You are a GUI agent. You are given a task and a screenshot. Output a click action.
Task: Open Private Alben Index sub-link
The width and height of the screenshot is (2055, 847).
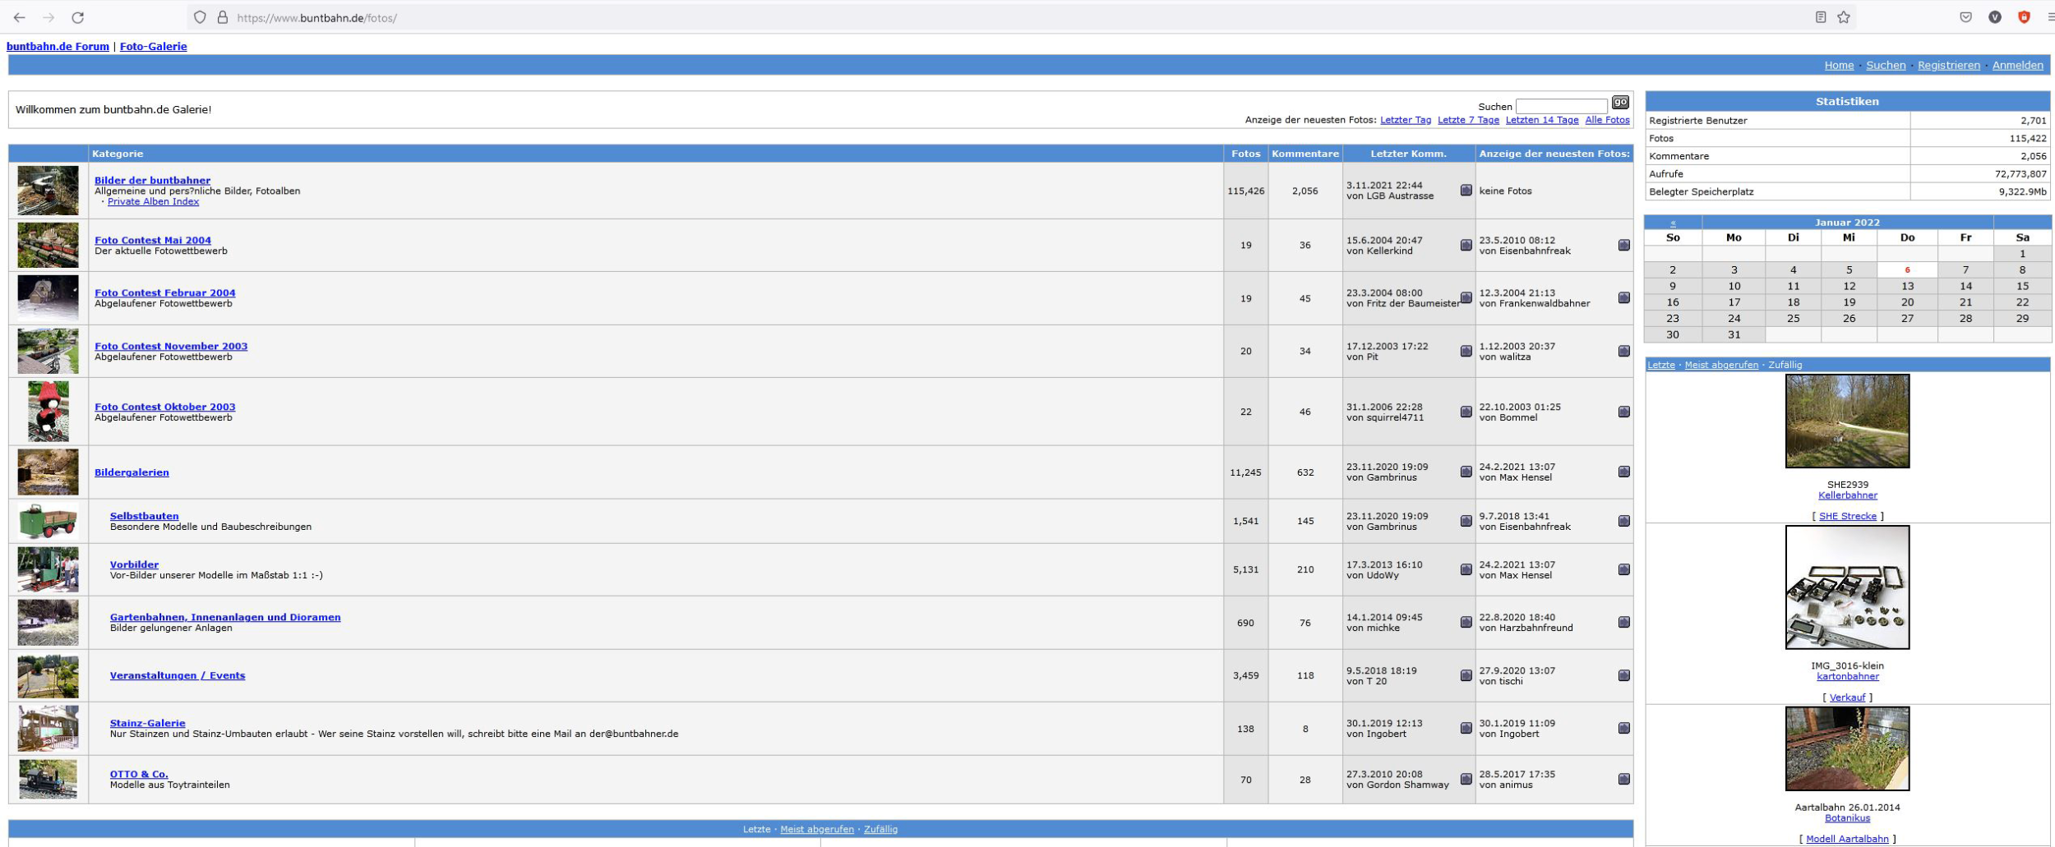point(153,201)
